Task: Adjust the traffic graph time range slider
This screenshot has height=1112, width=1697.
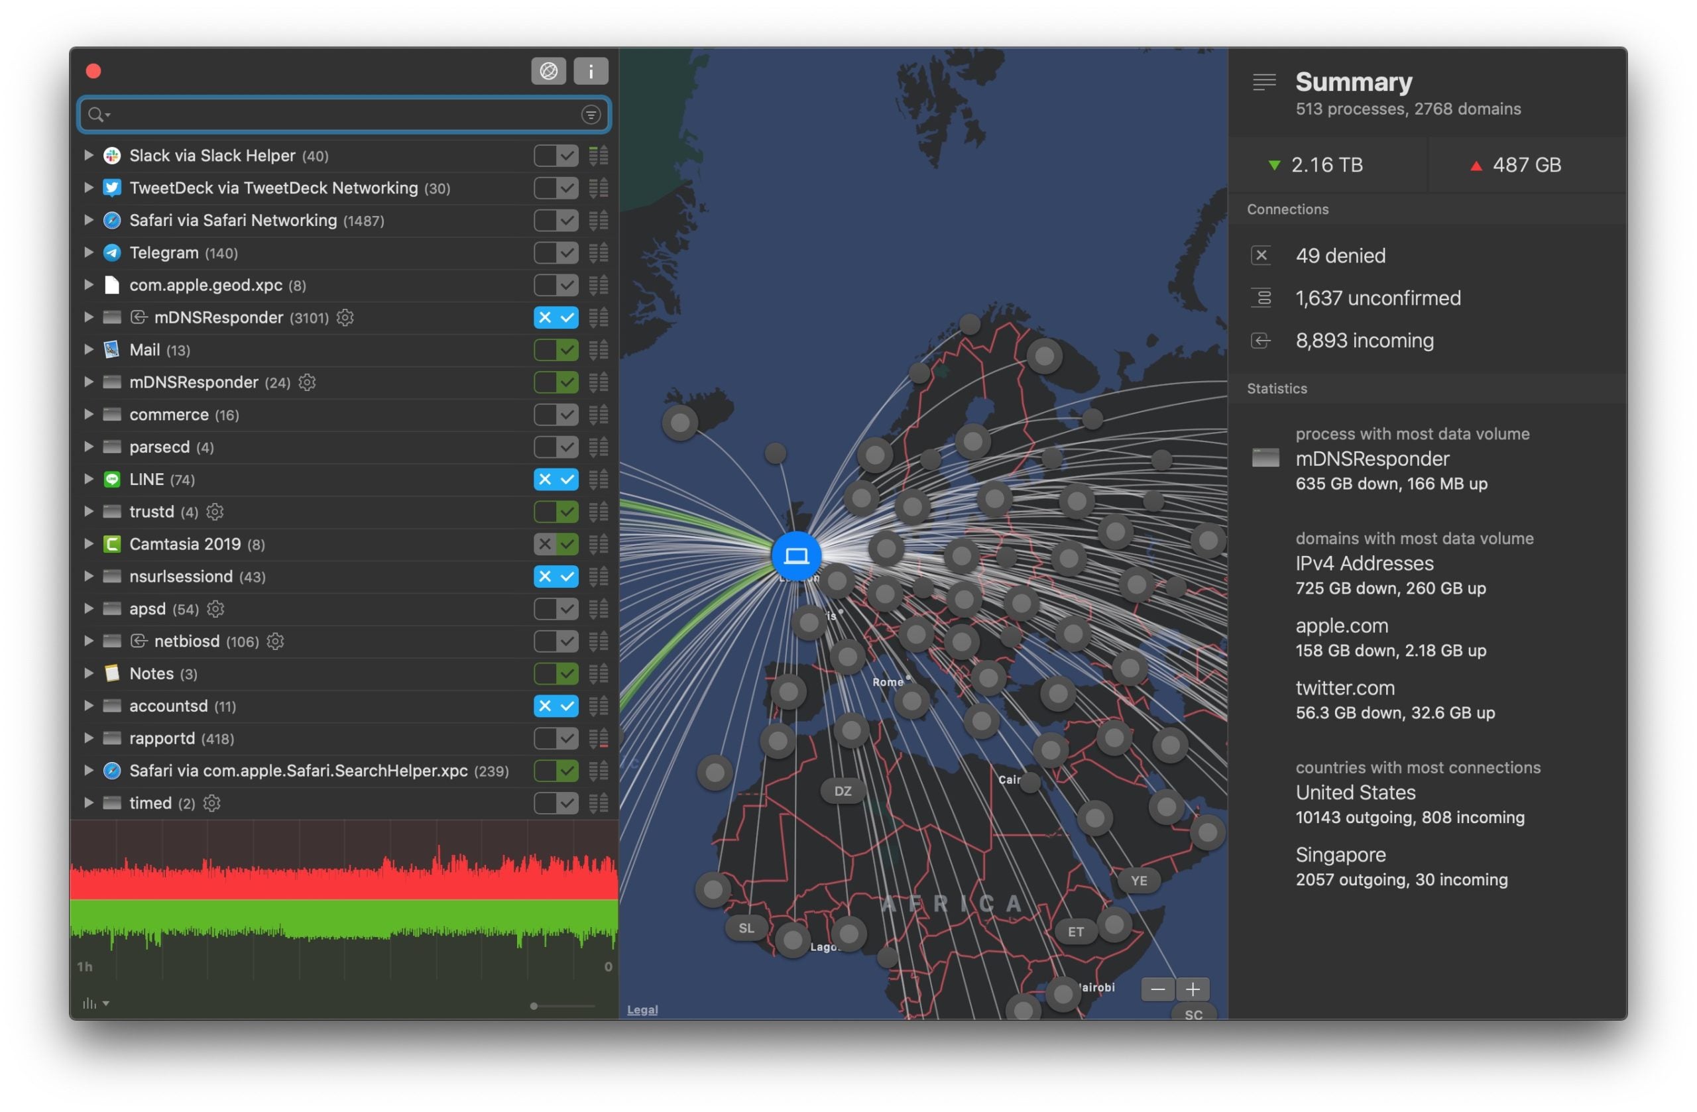Action: tap(534, 1006)
